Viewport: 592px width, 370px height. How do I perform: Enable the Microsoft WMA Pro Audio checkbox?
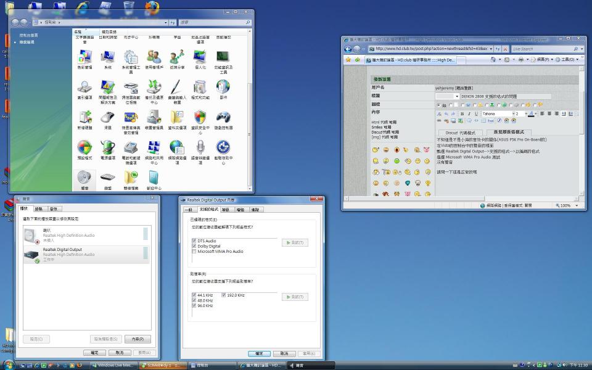tap(194, 252)
